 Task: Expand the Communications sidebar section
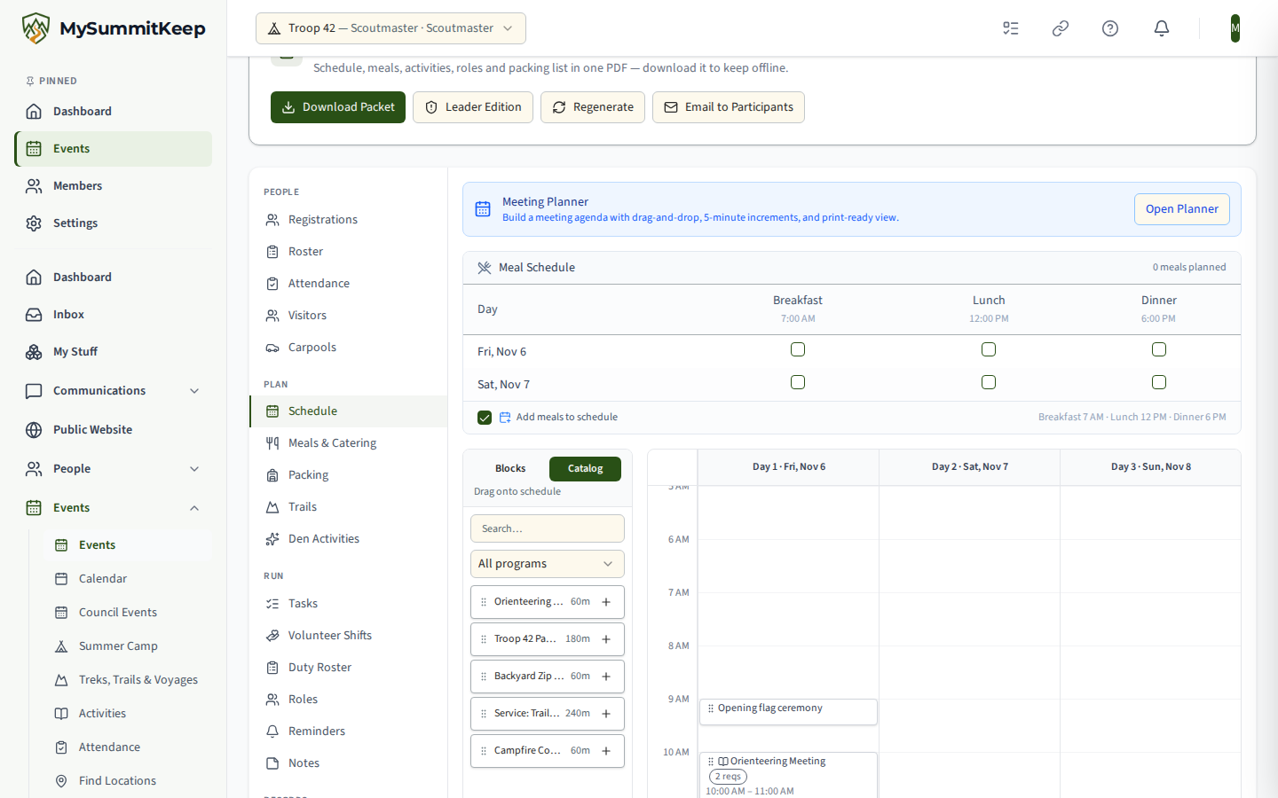point(113,391)
